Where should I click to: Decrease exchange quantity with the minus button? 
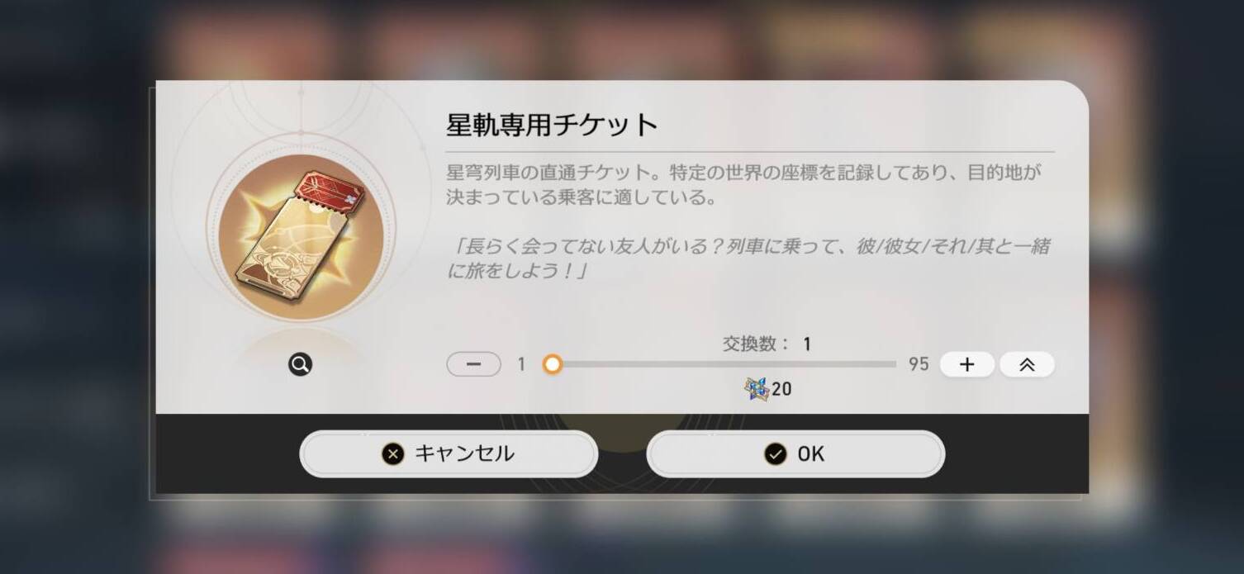pyautogui.click(x=473, y=364)
